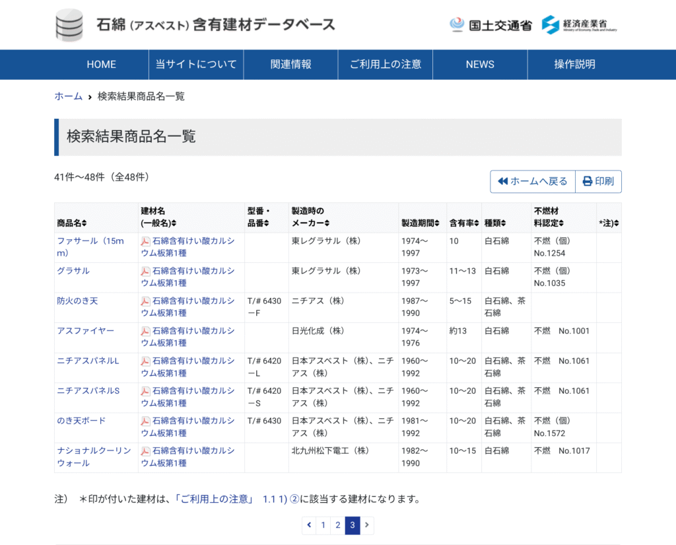The image size is (676, 545).
Task: Click 石綿含有建材データベース site title
Action: pyautogui.click(x=216, y=24)
